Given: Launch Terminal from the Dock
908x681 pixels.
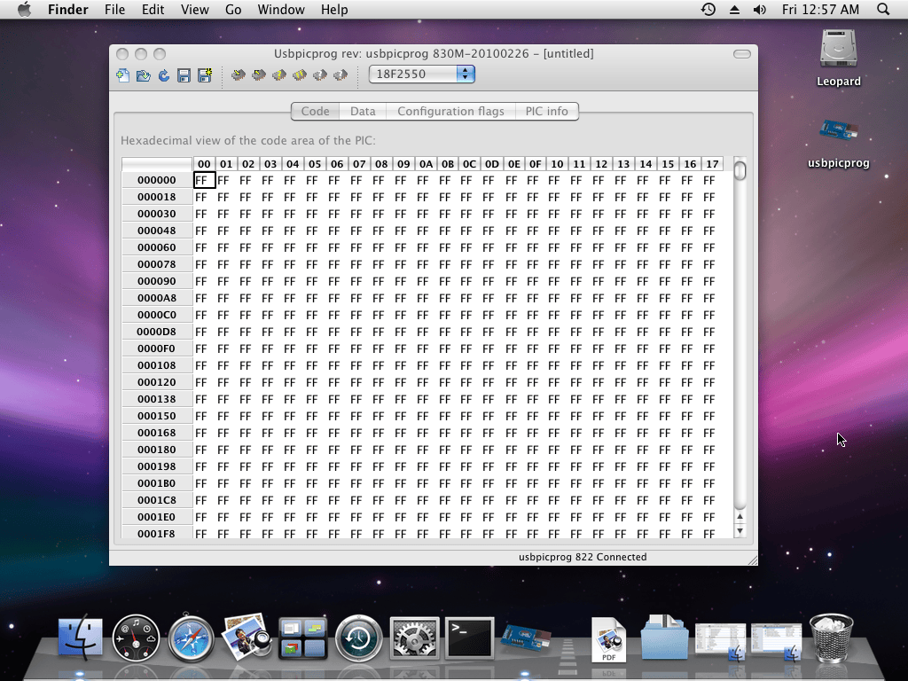Looking at the screenshot, I should pyautogui.click(x=470, y=638).
